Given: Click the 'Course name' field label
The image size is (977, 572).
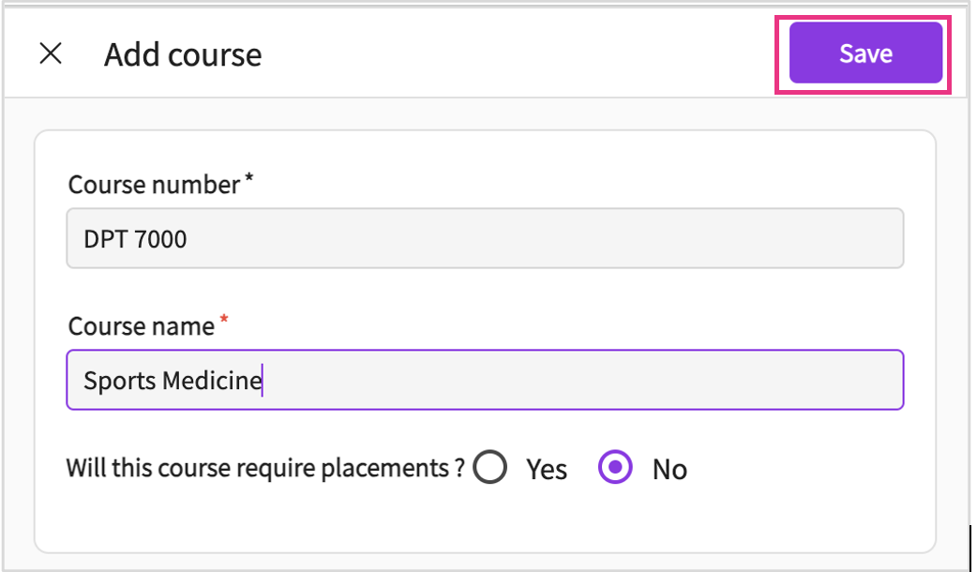Looking at the screenshot, I should click(141, 326).
